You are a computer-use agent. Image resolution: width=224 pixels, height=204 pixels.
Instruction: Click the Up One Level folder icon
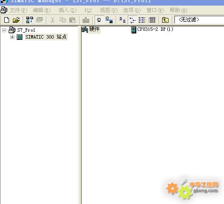(165, 20)
